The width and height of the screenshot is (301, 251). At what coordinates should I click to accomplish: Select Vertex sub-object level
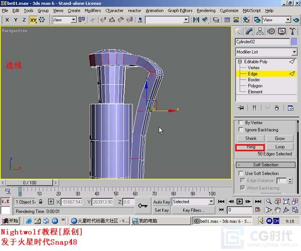pos(253,68)
